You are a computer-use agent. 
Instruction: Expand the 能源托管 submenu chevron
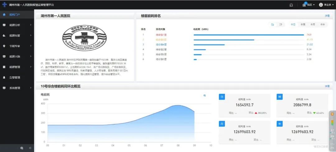[x=30, y=35]
